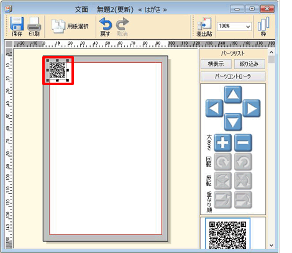This screenshot has width=292, height=253.
Task: Click the 保存 save icon
Action: (17, 26)
